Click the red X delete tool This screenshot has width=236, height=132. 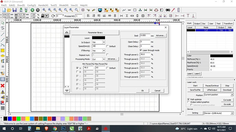pyautogui.click(x=2, y=86)
